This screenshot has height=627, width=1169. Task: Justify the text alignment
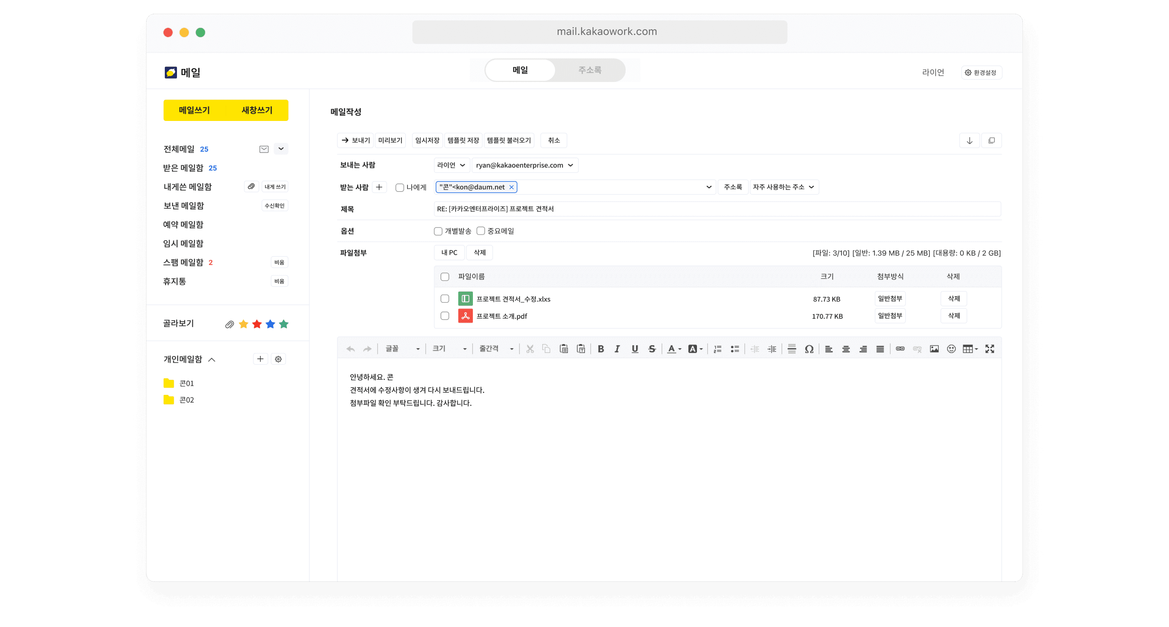(x=880, y=349)
